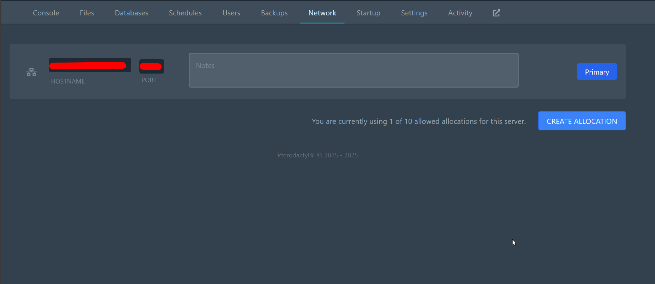This screenshot has width=655, height=284.
Task: Go to the Databases tab
Action: 131,13
